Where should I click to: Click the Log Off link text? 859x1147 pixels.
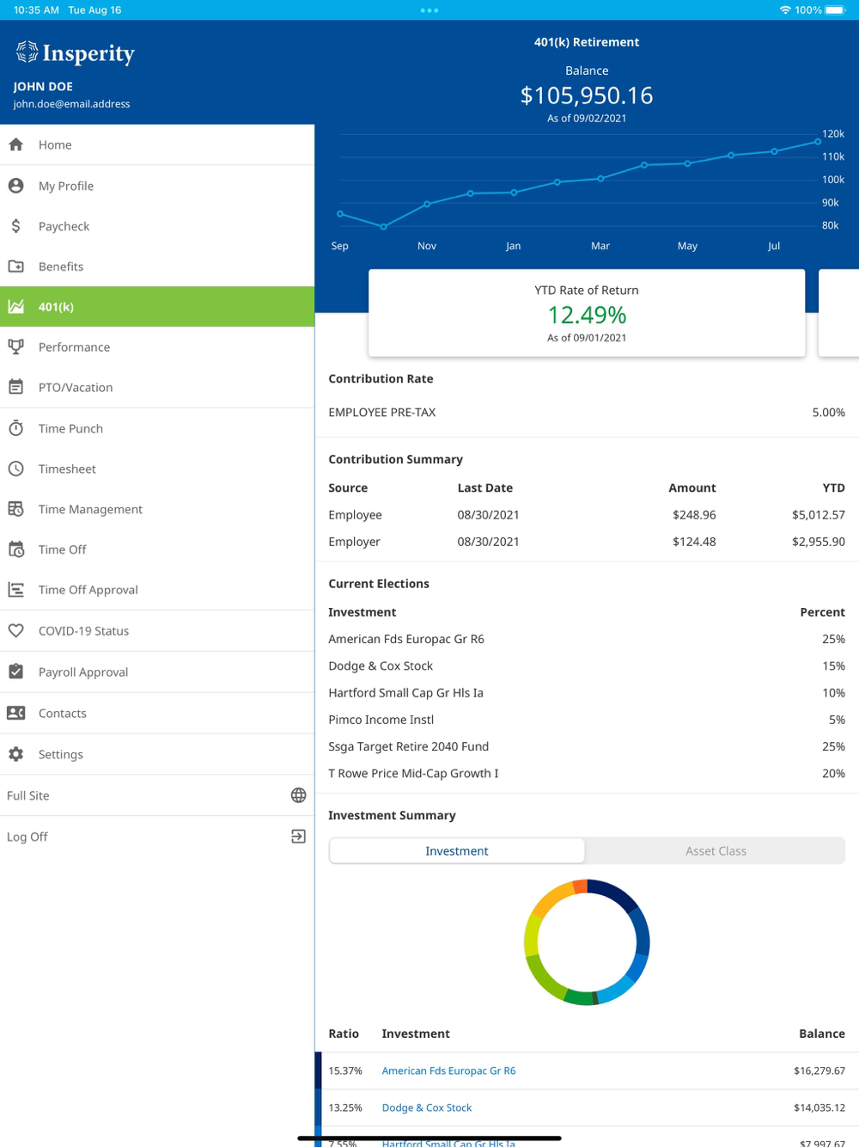(27, 837)
